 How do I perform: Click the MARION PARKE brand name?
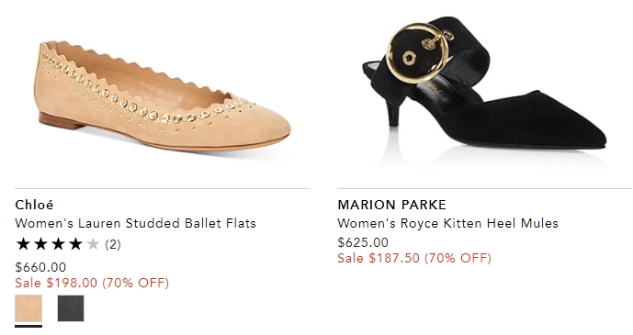click(391, 205)
